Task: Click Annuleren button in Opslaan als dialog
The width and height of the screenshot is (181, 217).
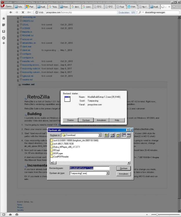Action: tap(124, 174)
